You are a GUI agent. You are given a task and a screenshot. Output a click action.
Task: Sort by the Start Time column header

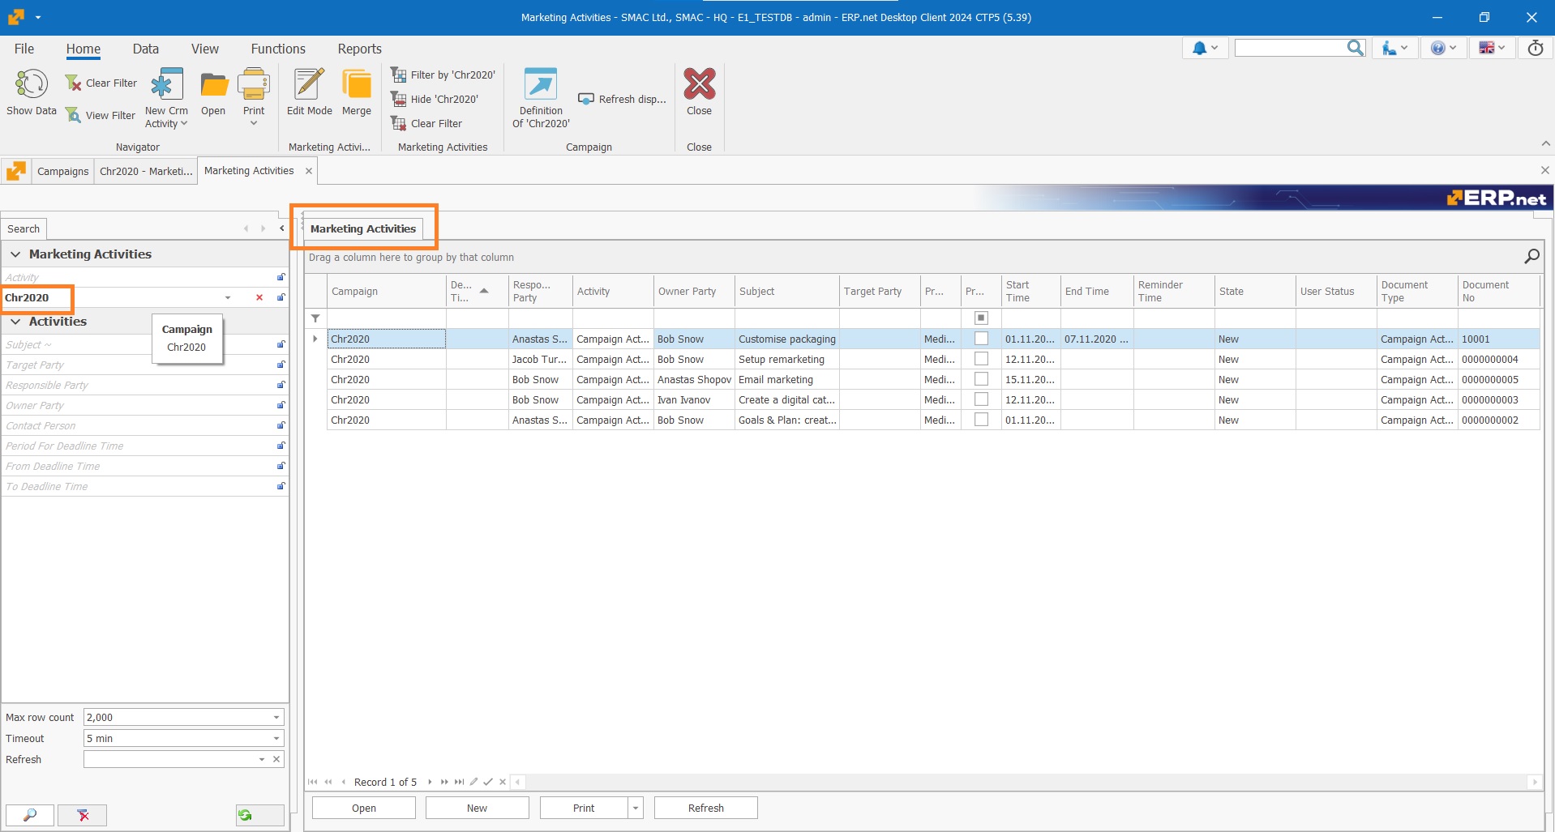pos(1030,291)
